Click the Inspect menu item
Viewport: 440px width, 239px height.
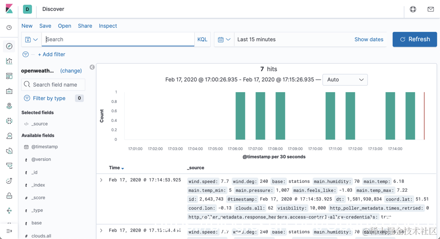tap(108, 26)
